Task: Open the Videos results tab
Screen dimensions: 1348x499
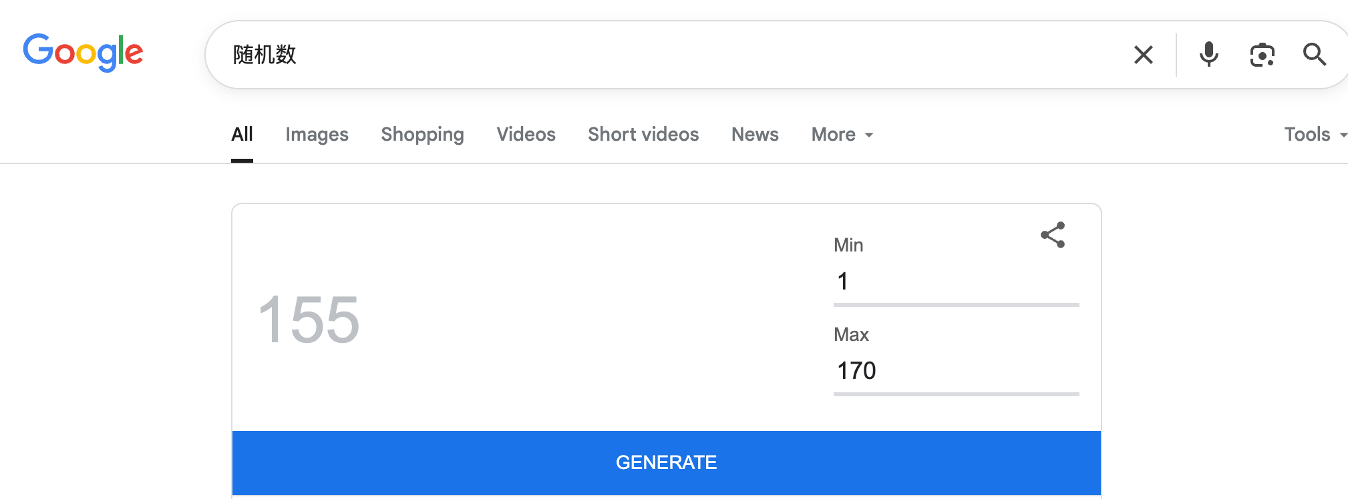Action: 526,134
